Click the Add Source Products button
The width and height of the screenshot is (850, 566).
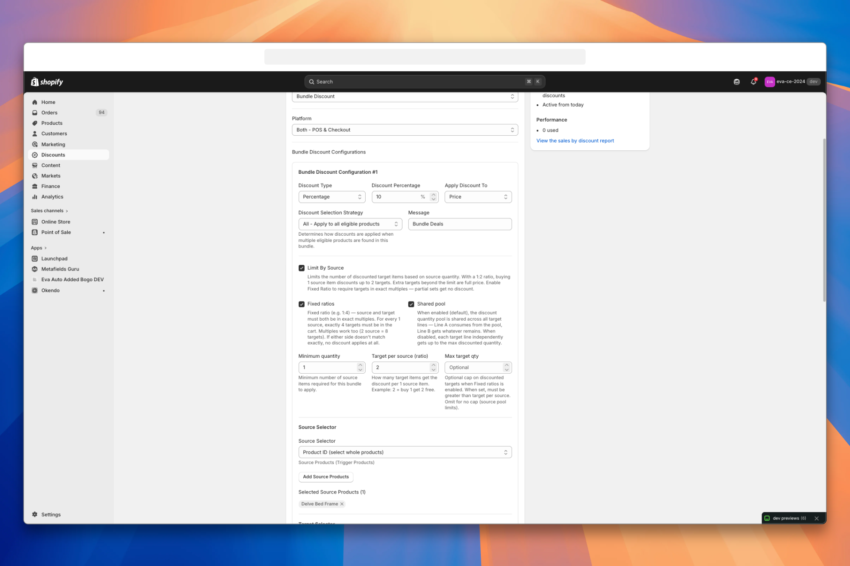pyautogui.click(x=325, y=477)
